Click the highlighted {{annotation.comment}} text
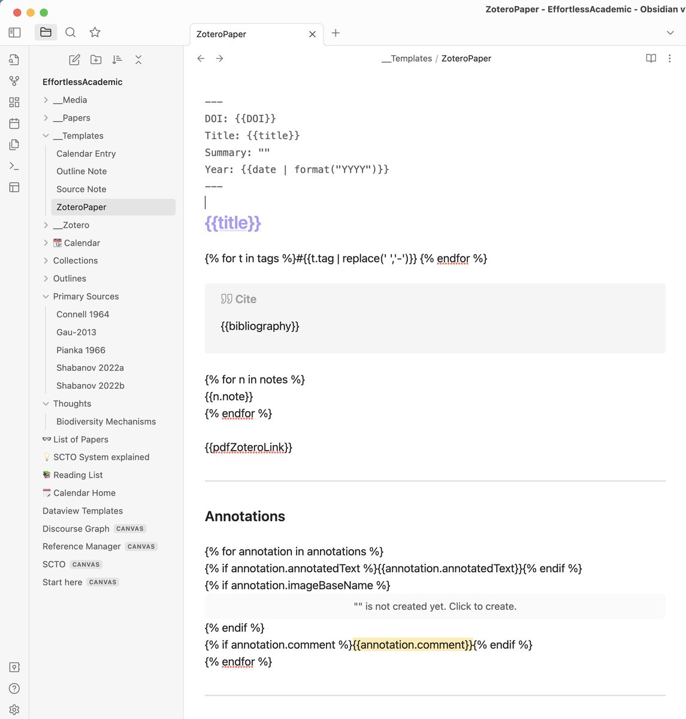The width and height of the screenshot is (686, 719). pyautogui.click(x=413, y=645)
